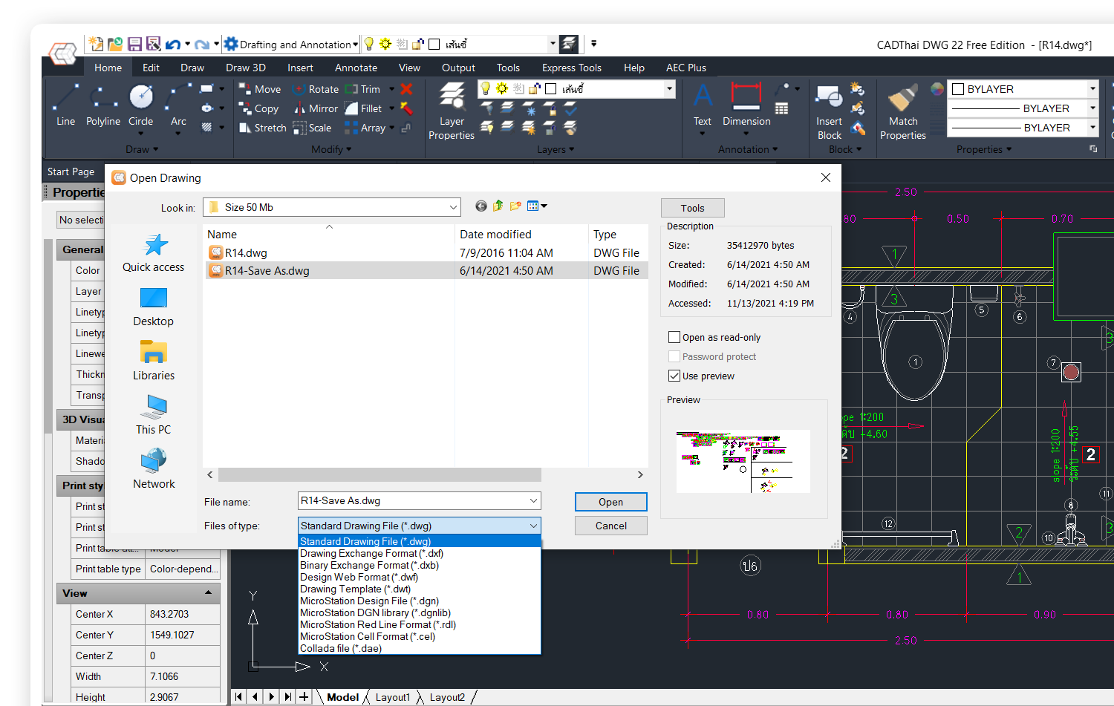Image resolution: width=1114 pixels, height=706 pixels.
Task: Choose Collada file (*.dae) file type
Action: coord(419,648)
